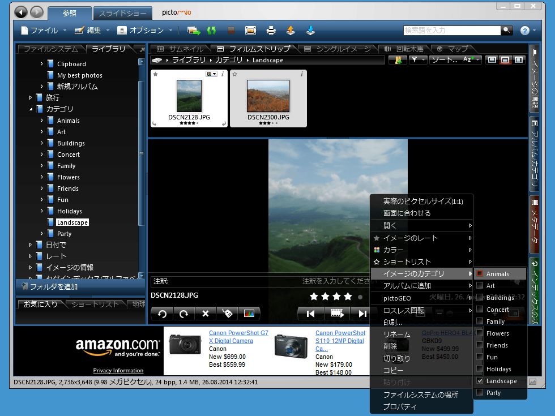Open the ソート sort dropdown
The width and height of the screenshot is (555, 416).
(455, 60)
